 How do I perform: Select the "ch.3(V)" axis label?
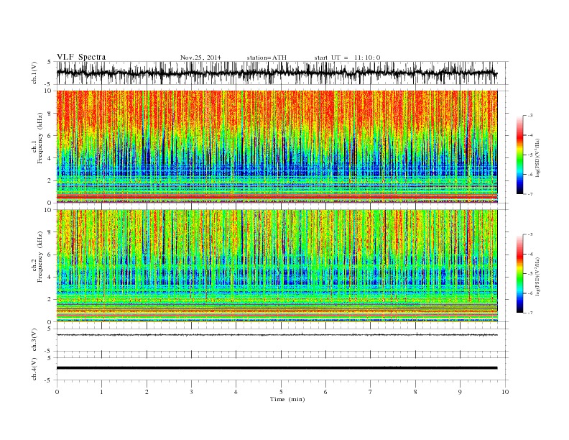click(34, 340)
